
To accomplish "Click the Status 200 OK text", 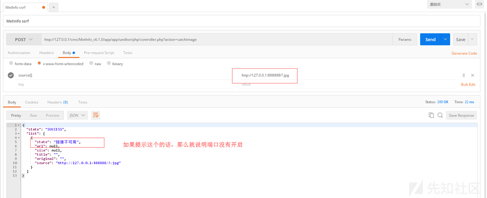I will pyautogui.click(x=437, y=102).
